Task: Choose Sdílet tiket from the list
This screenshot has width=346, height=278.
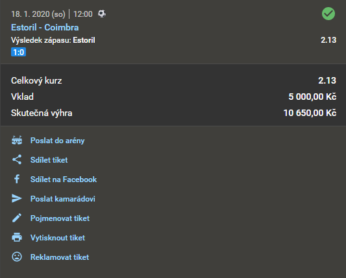Action: 49,160
